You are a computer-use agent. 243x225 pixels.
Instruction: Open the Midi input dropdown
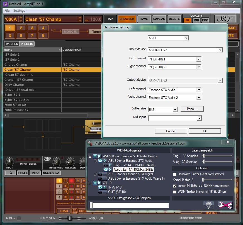click(x=199, y=118)
